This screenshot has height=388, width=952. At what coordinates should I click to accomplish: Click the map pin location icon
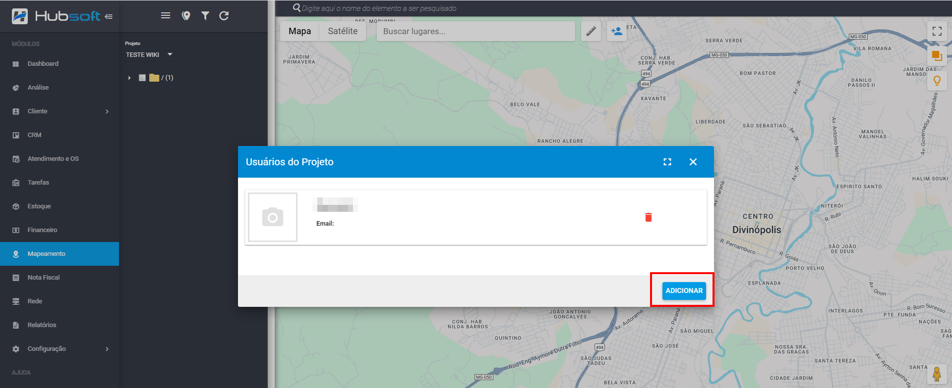tap(186, 16)
